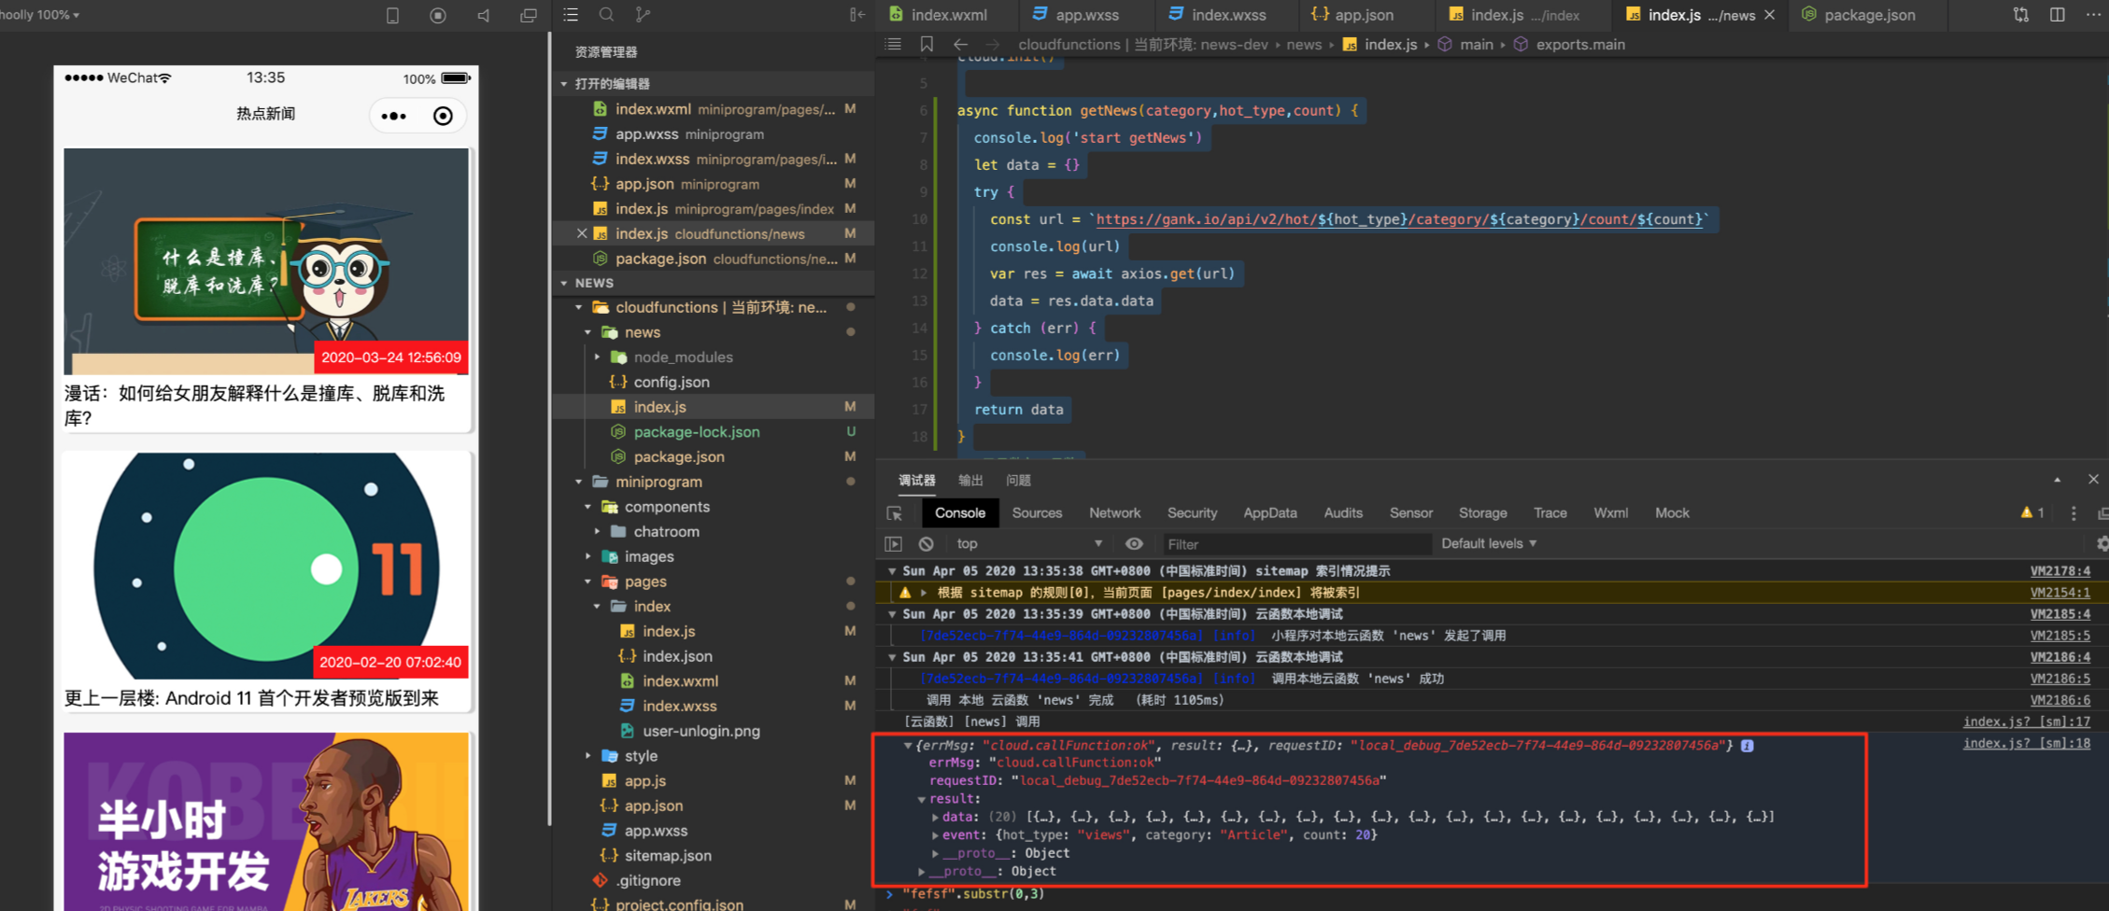Open the simulator zoom 100% dropdown
2109x911 pixels.
click(x=39, y=15)
